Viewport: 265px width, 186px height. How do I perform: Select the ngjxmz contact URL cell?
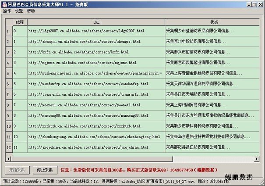pos(96,63)
